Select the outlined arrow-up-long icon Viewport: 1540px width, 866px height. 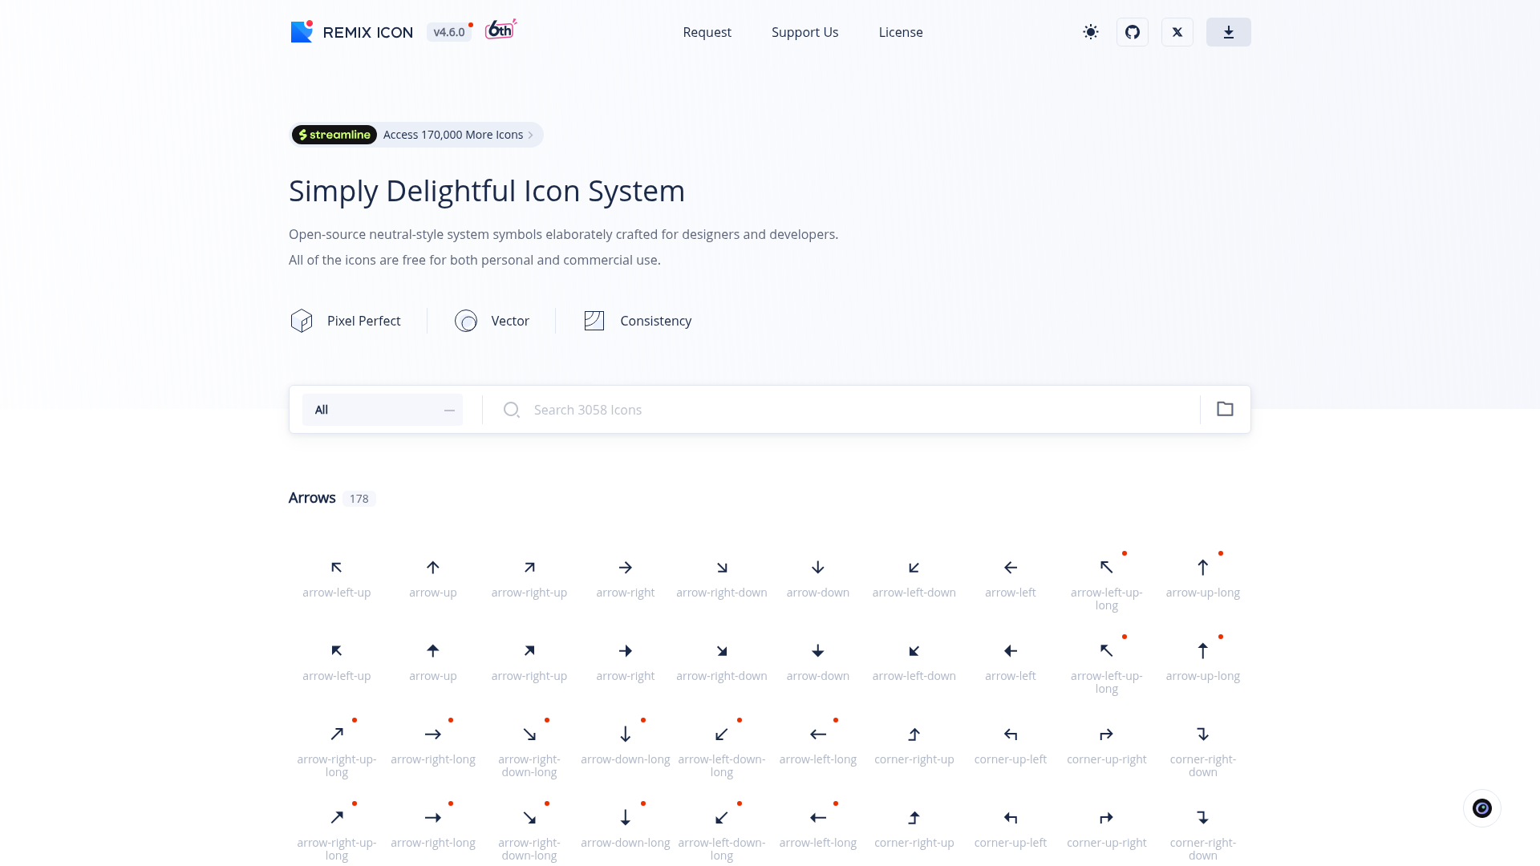click(x=1203, y=568)
